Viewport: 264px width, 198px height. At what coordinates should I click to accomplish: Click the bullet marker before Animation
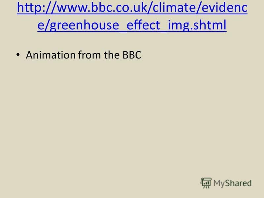18,55
